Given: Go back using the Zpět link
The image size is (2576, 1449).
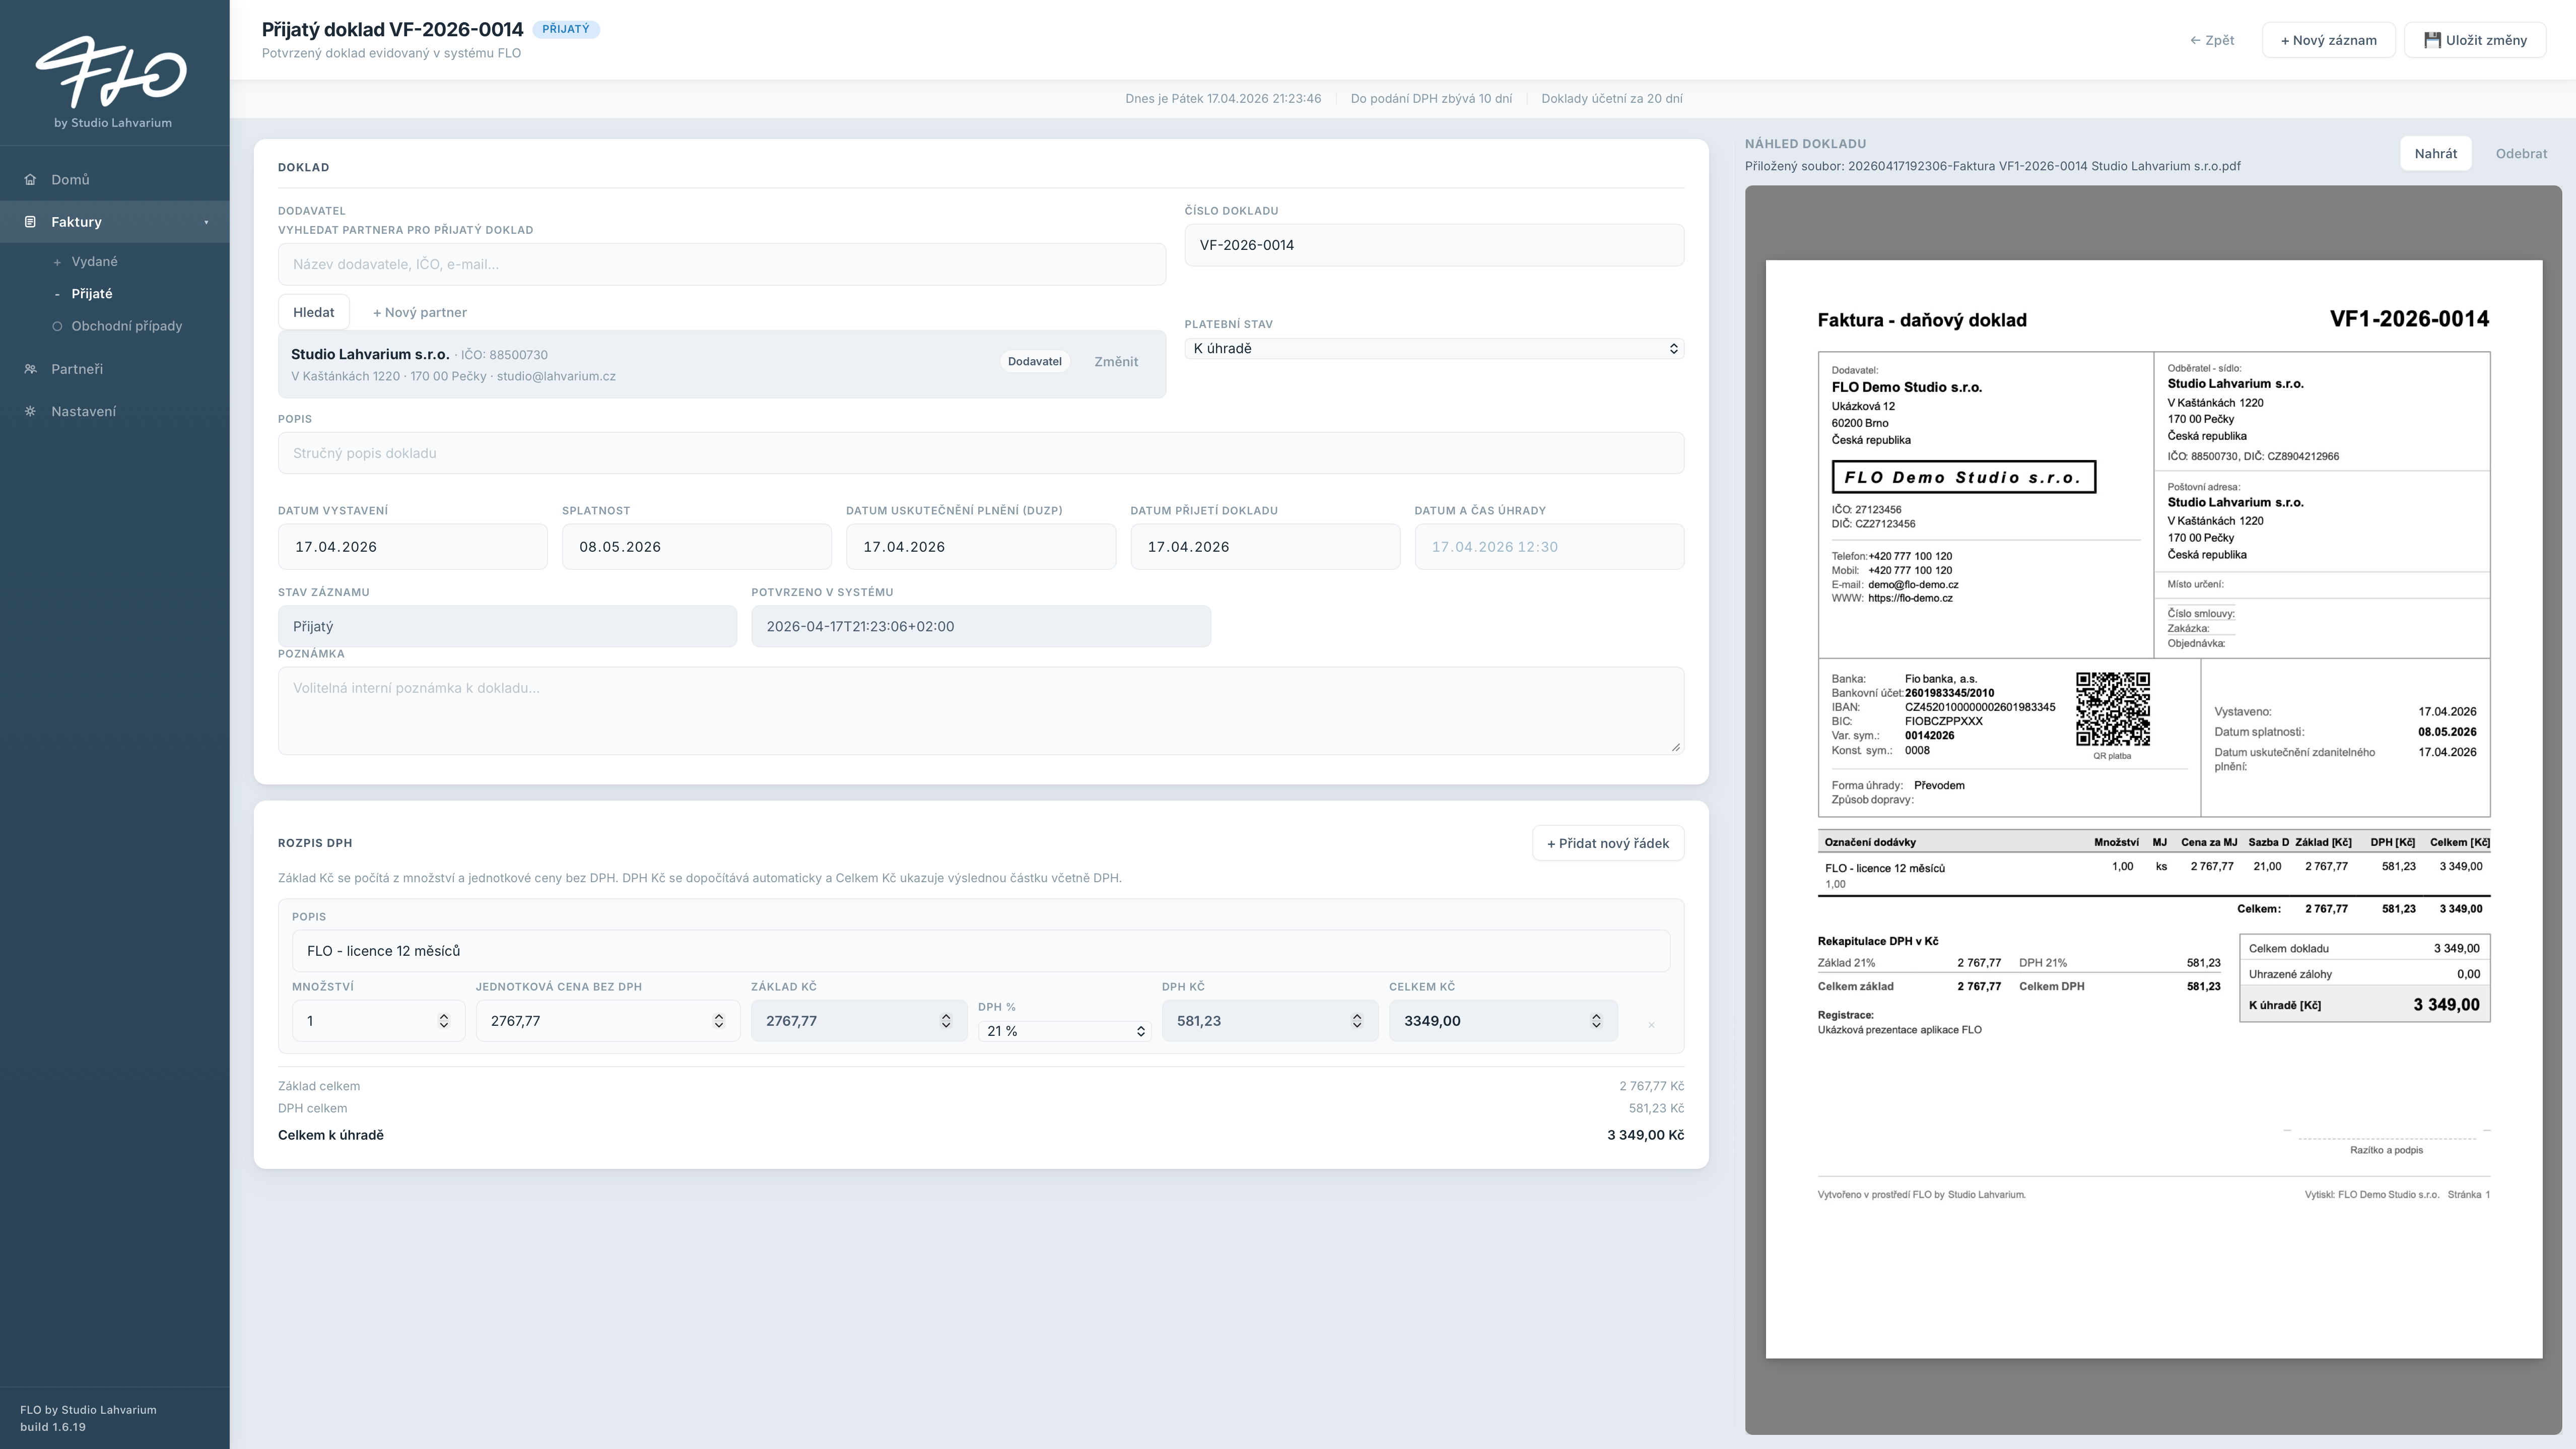Looking at the screenshot, I should (2212, 40).
